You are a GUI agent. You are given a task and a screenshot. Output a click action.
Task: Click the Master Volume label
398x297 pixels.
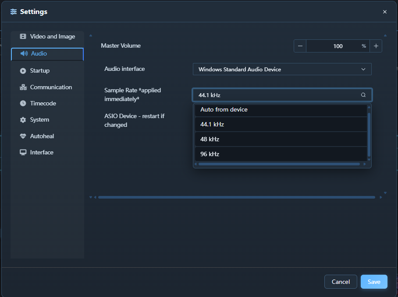pyautogui.click(x=121, y=45)
